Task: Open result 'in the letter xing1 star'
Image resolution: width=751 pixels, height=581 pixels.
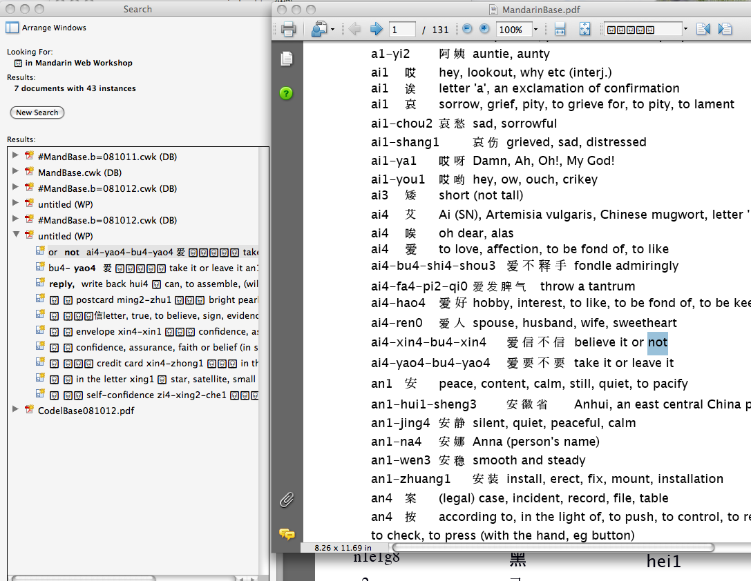Action: (153, 379)
